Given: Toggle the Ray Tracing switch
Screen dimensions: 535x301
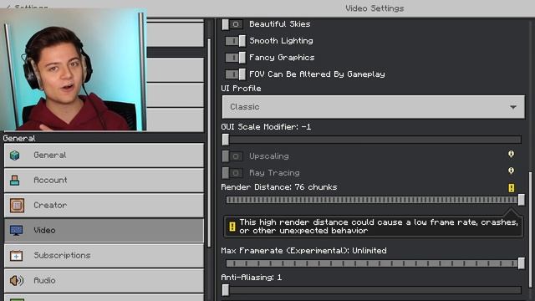Looking at the screenshot, I should click(232, 173).
